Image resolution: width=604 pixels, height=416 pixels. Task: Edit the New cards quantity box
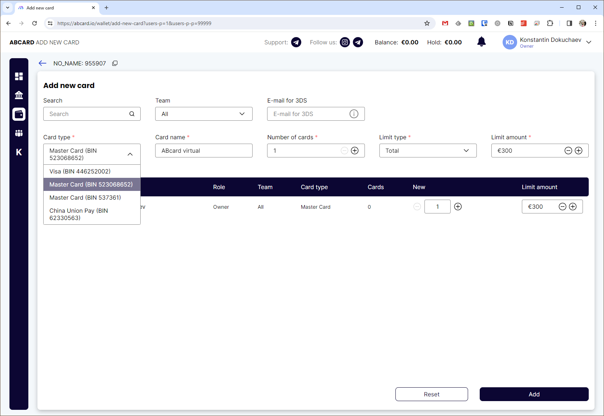tap(438, 207)
